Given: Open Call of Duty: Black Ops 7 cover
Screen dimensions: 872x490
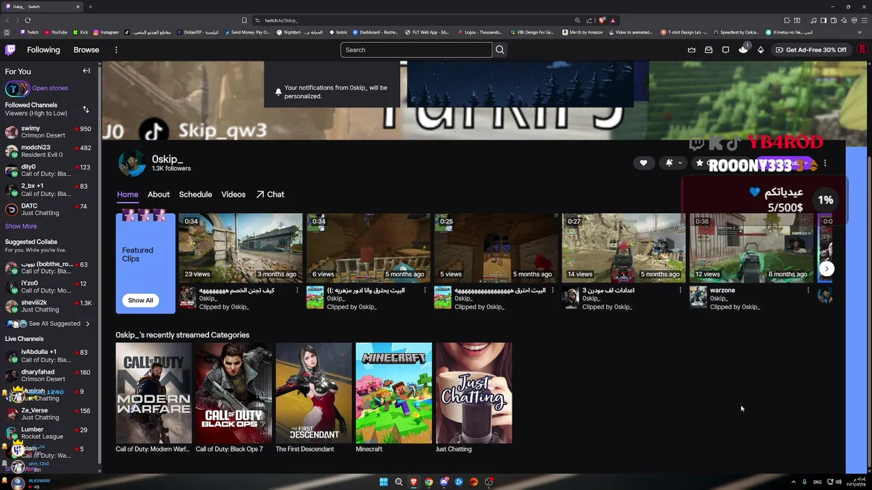Looking at the screenshot, I should 234,393.
